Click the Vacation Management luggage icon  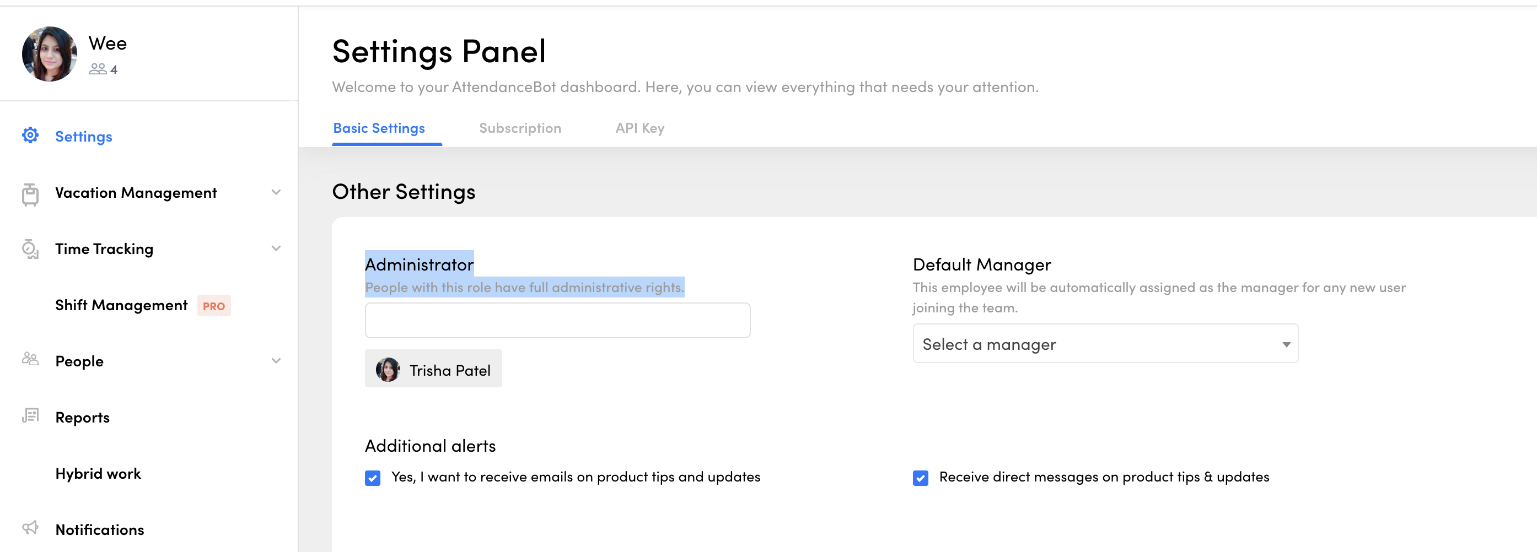pyautogui.click(x=30, y=194)
